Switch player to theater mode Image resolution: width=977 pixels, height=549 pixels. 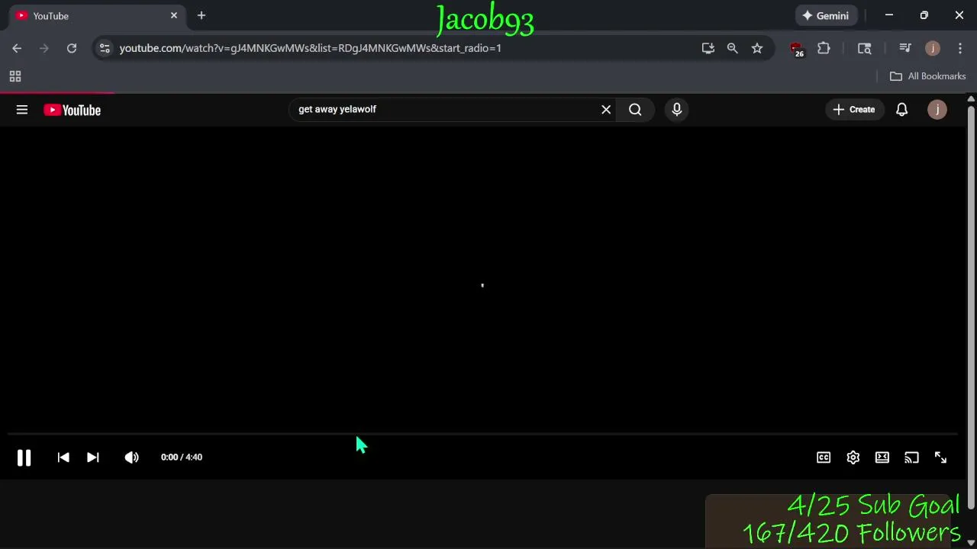click(882, 457)
